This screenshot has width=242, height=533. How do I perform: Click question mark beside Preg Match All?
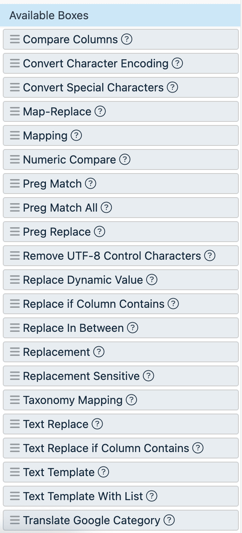(x=106, y=208)
